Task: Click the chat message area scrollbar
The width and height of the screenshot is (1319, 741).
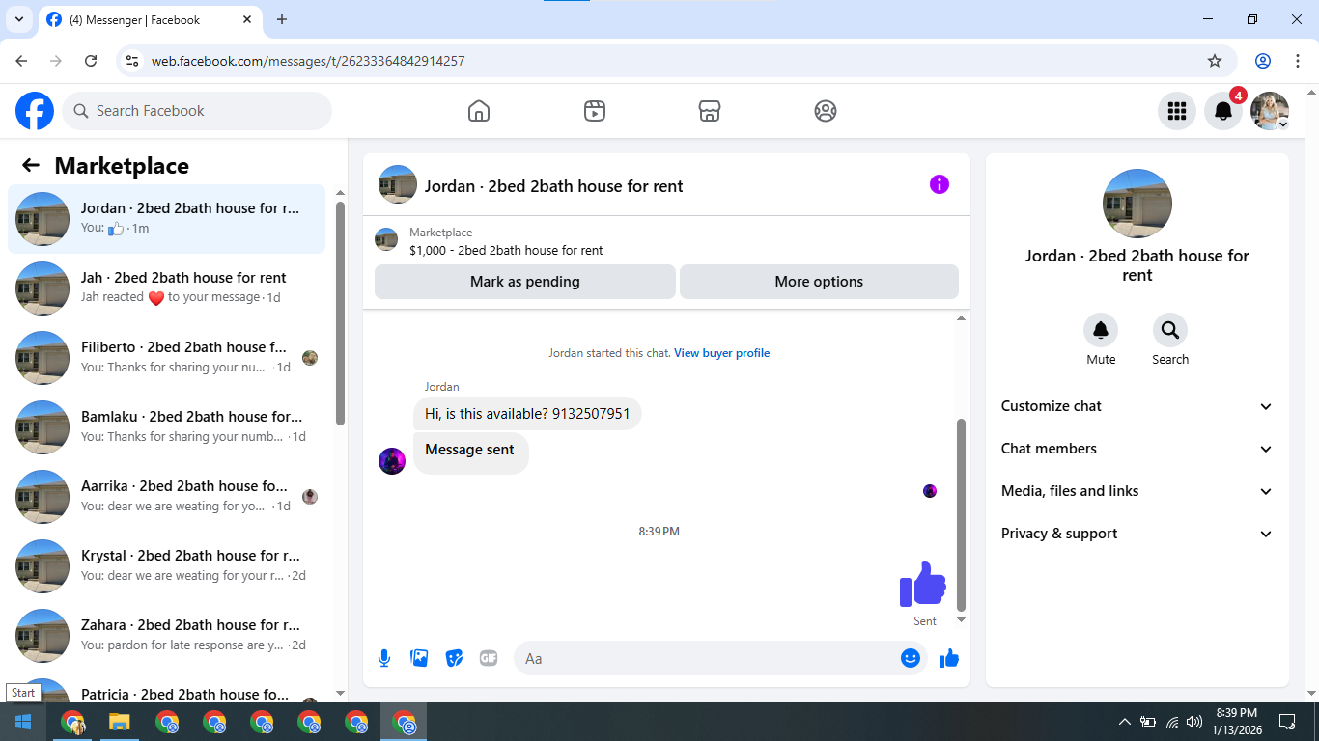Action: (x=961, y=514)
